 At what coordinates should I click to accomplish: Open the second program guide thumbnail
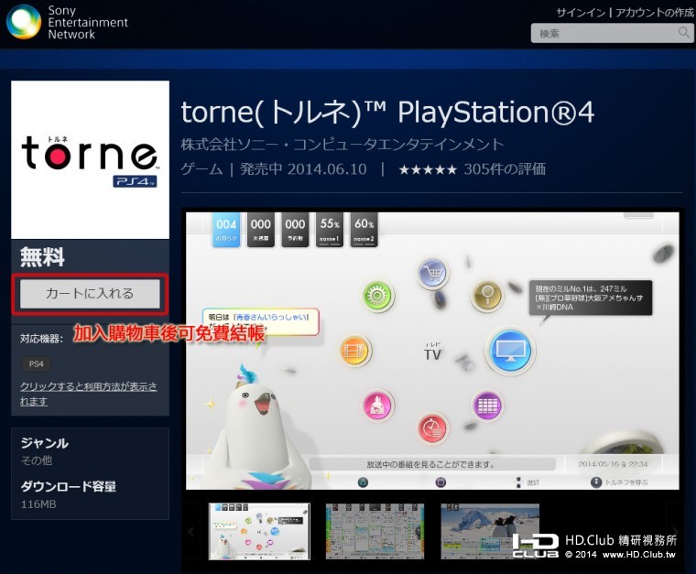click(x=375, y=531)
